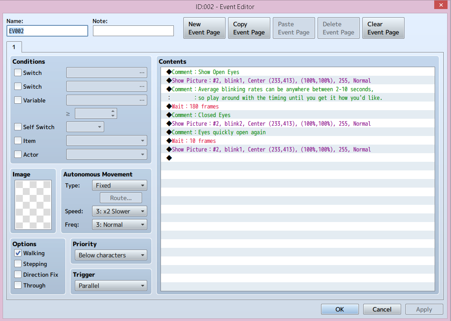Click the variable value stepper arrows

tap(113, 113)
